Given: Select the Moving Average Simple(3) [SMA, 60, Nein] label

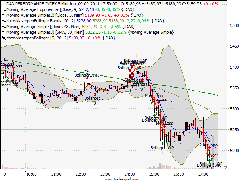Looking at the screenshot, I should (45, 32).
